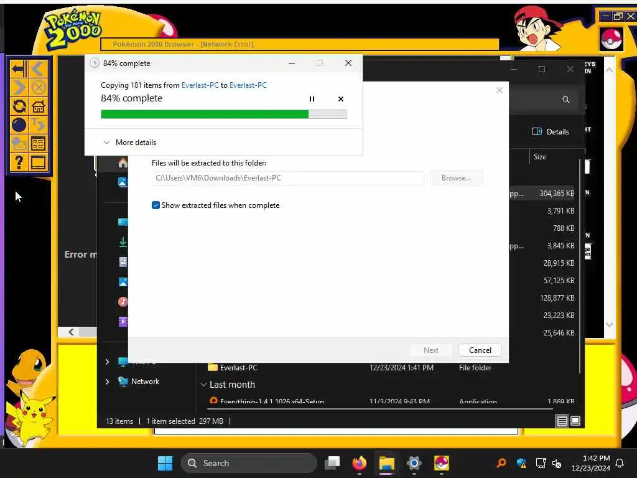Expand the Network tree node
The height and width of the screenshot is (478, 637).
(107, 382)
